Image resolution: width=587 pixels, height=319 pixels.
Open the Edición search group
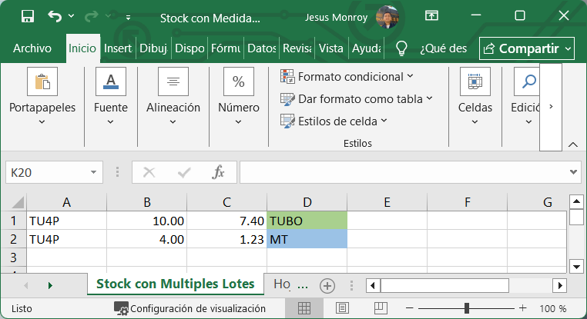click(x=525, y=97)
